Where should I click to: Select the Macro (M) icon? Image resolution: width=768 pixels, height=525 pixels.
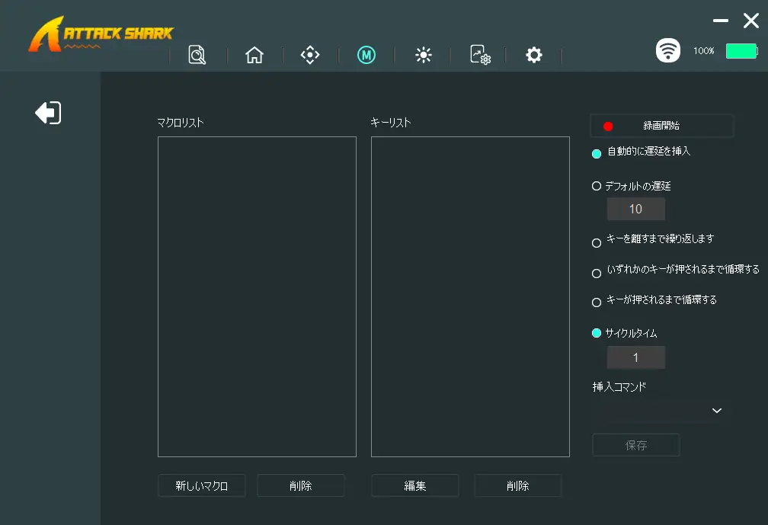click(366, 55)
